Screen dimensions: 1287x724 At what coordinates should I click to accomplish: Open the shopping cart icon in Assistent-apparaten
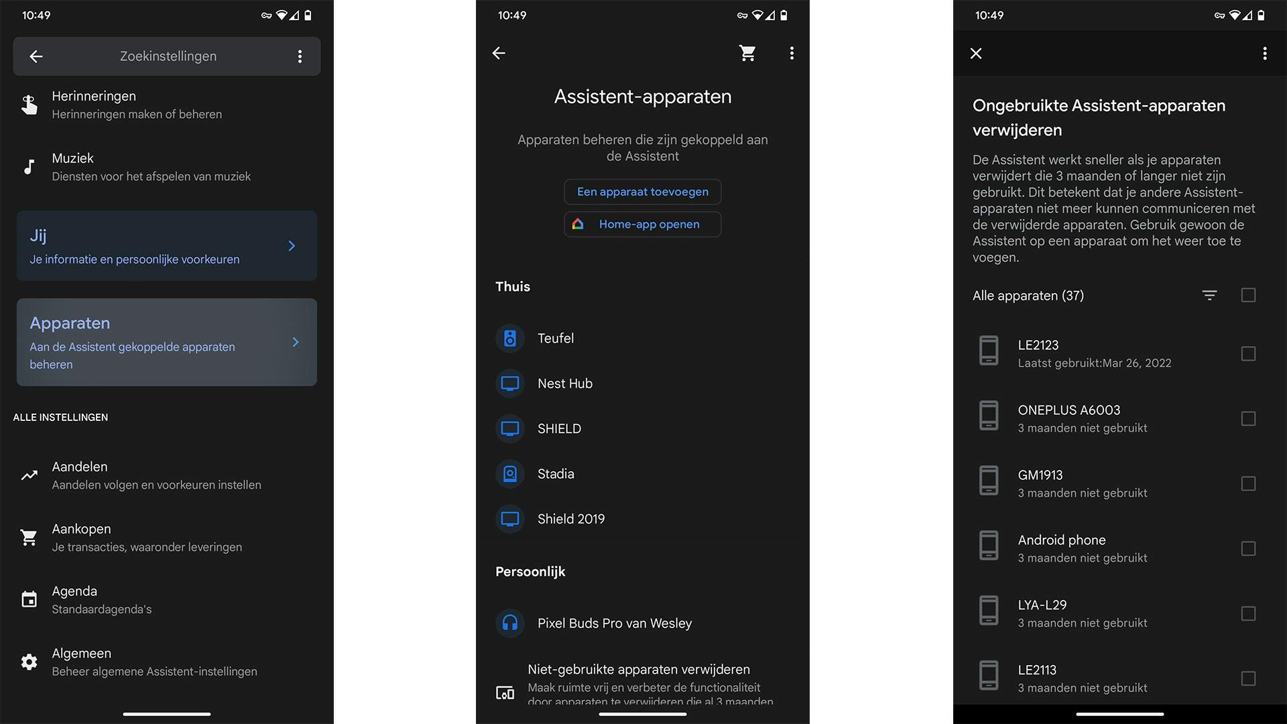(x=747, y=53)
